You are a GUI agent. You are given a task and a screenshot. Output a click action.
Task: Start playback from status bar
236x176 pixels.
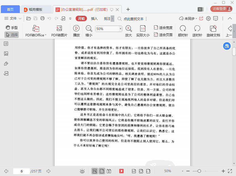(x=121, y=171)
